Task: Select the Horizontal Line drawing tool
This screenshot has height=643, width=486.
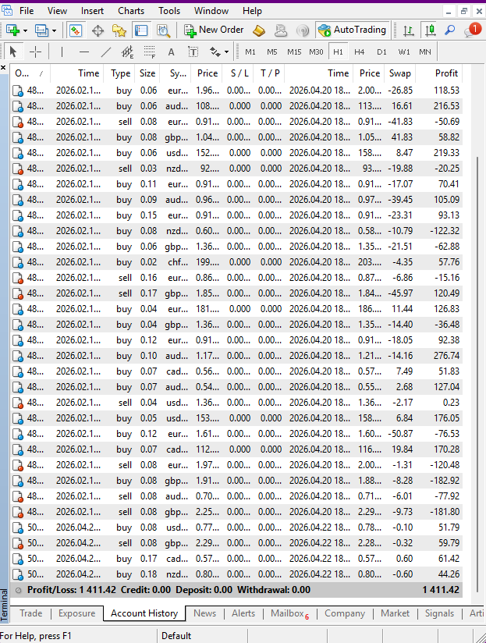Action: (84, 52)
